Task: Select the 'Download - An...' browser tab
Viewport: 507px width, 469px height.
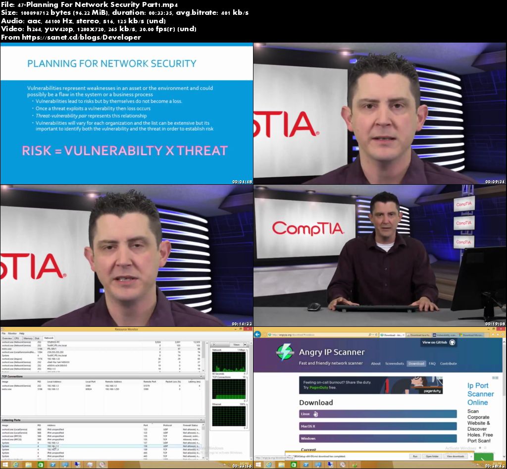Action: click(x=393, y=335)
